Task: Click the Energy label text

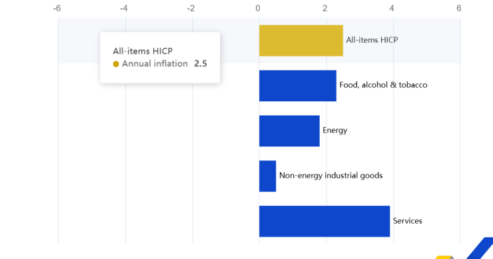Action: click(335, 130)
